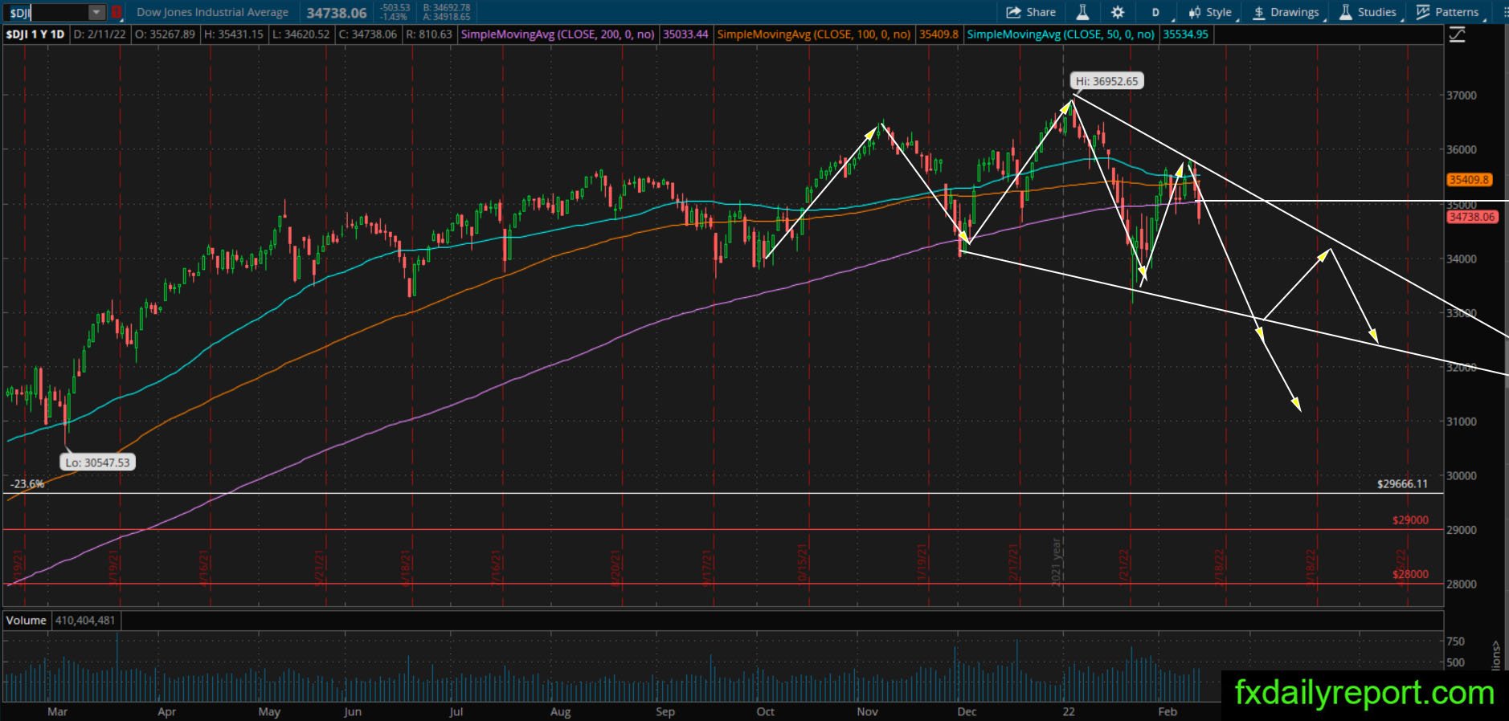
Task: Click the chart scale icon above price axis
Action: pyautogui.click(x=1456, y=35)
